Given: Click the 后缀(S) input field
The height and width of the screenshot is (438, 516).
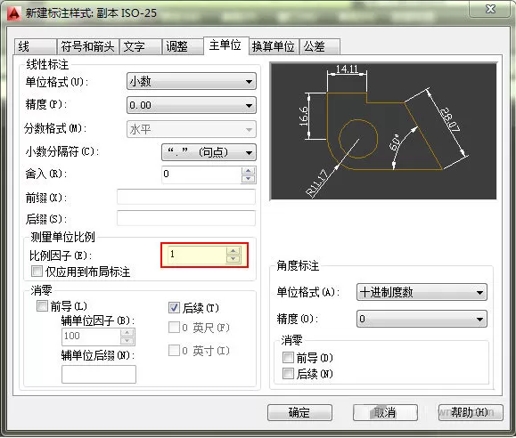Looking at the screenshot, I should pyautogui.click(x=186, y=218).
